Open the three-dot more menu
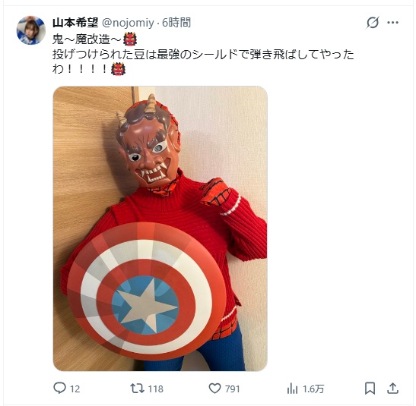416x406 pixels. (392, 23)
